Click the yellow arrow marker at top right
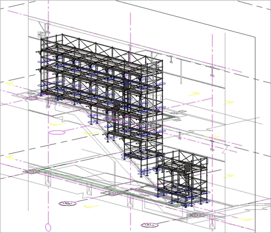The image size is (271, 233). click(x=194, y=93)
